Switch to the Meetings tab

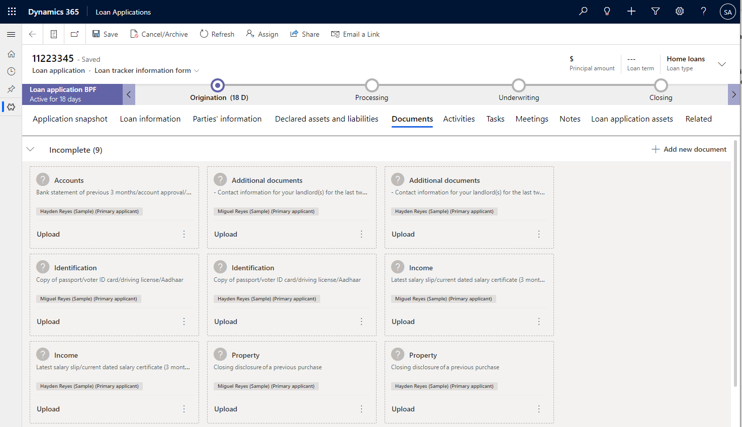coord(532,119)
